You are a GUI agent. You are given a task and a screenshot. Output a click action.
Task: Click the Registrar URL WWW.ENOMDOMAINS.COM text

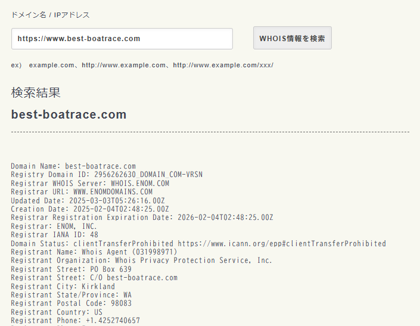click(113, 192)
